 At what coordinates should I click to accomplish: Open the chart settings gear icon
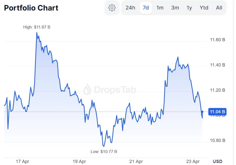tap(112, 8)
